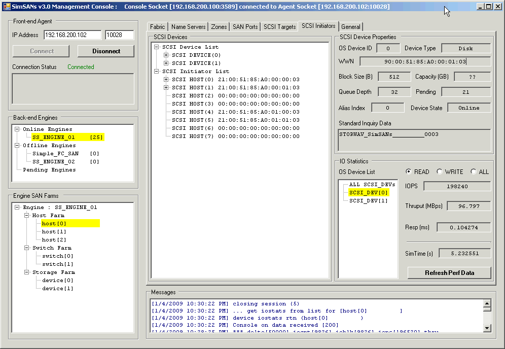Open the SCSI Targets tab
Image resolution: width=505 pixels, height=349 pixels.
(x=279, y=27)
